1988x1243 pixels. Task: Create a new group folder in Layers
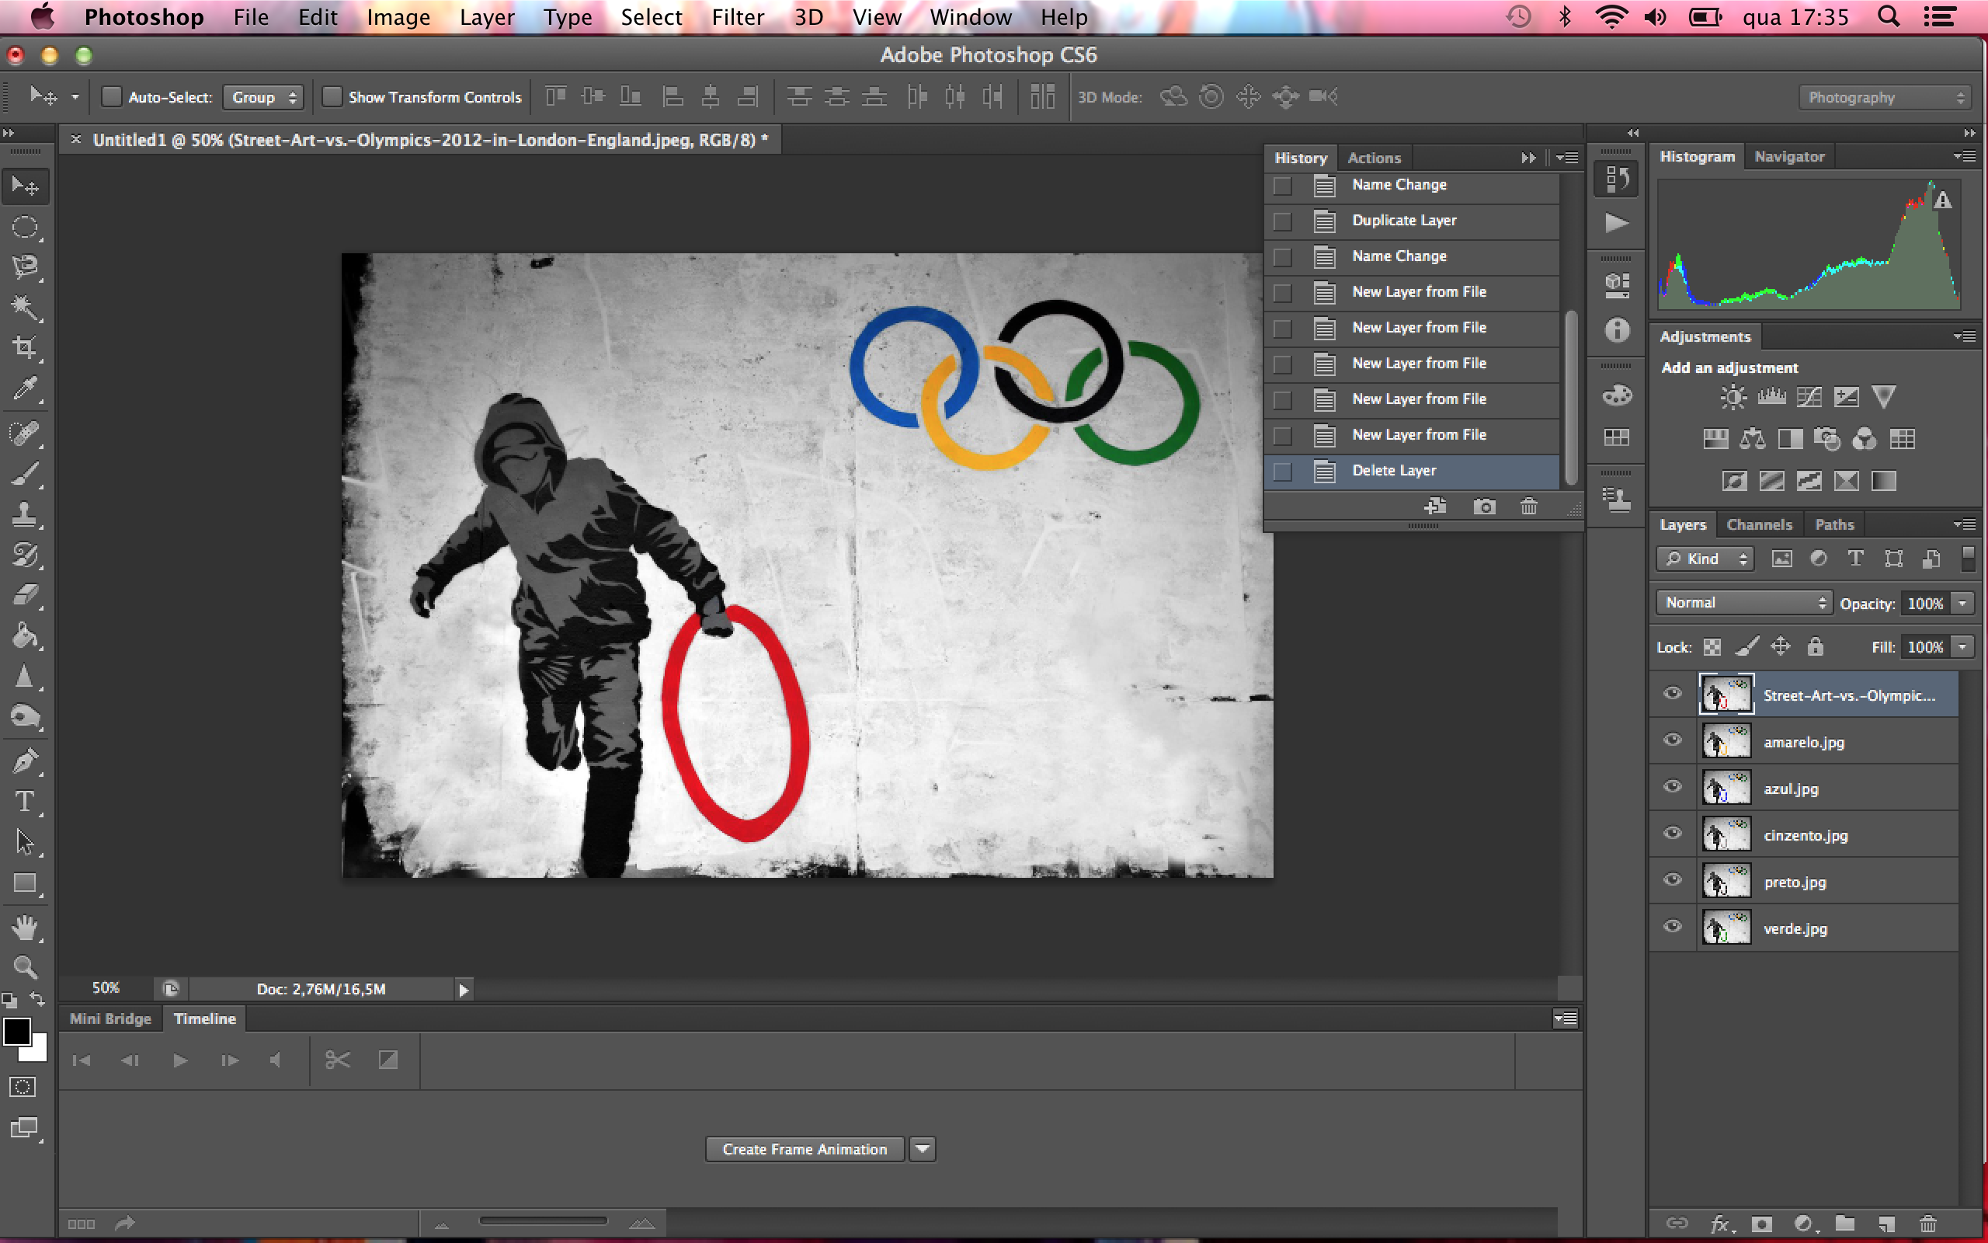[1845, 1224]
